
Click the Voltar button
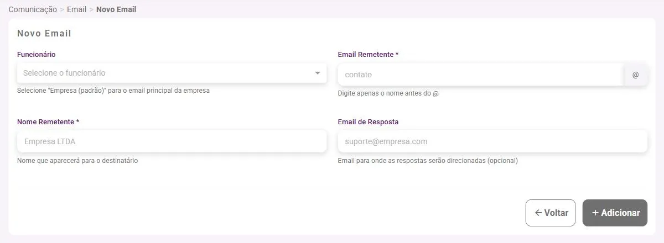(x=551, y=213)
